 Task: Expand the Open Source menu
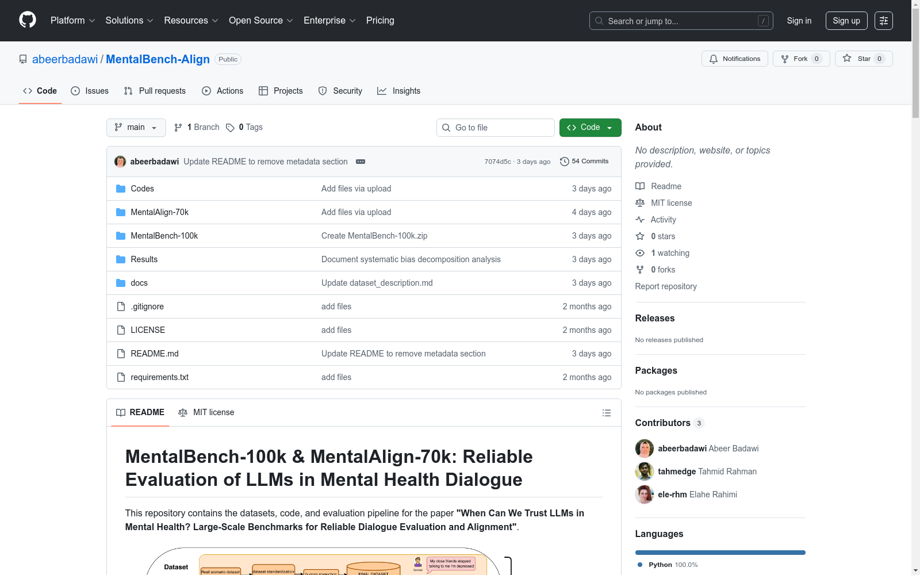point(261,21)
